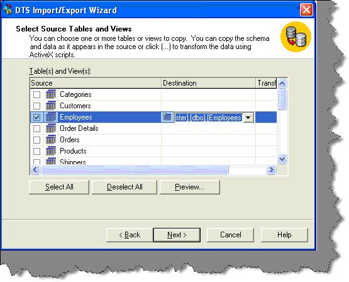Click the horizontal scrollbar thumb

pyautogui.click(x=135, y=170)
